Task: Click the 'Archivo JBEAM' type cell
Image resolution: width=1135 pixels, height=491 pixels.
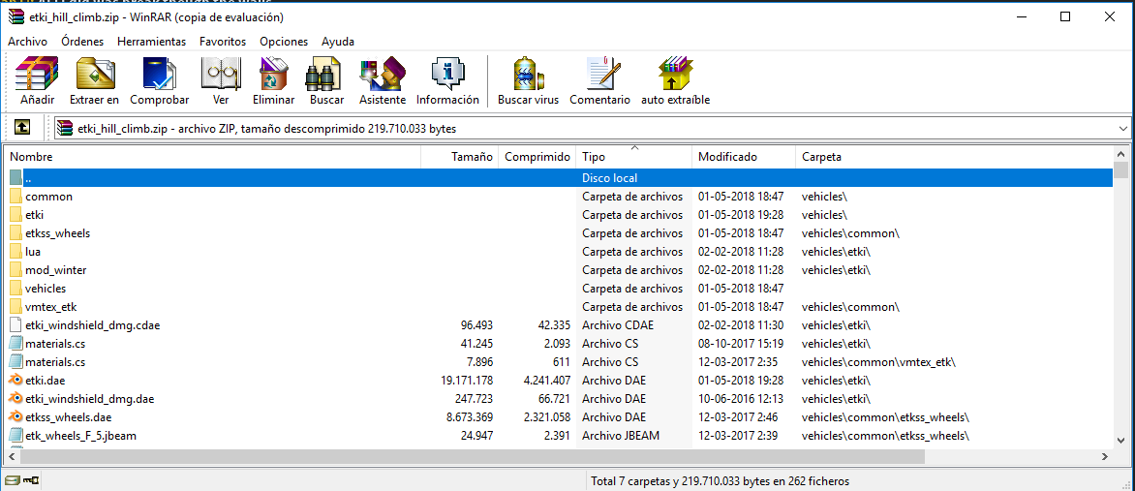Action: click(621, 435)
